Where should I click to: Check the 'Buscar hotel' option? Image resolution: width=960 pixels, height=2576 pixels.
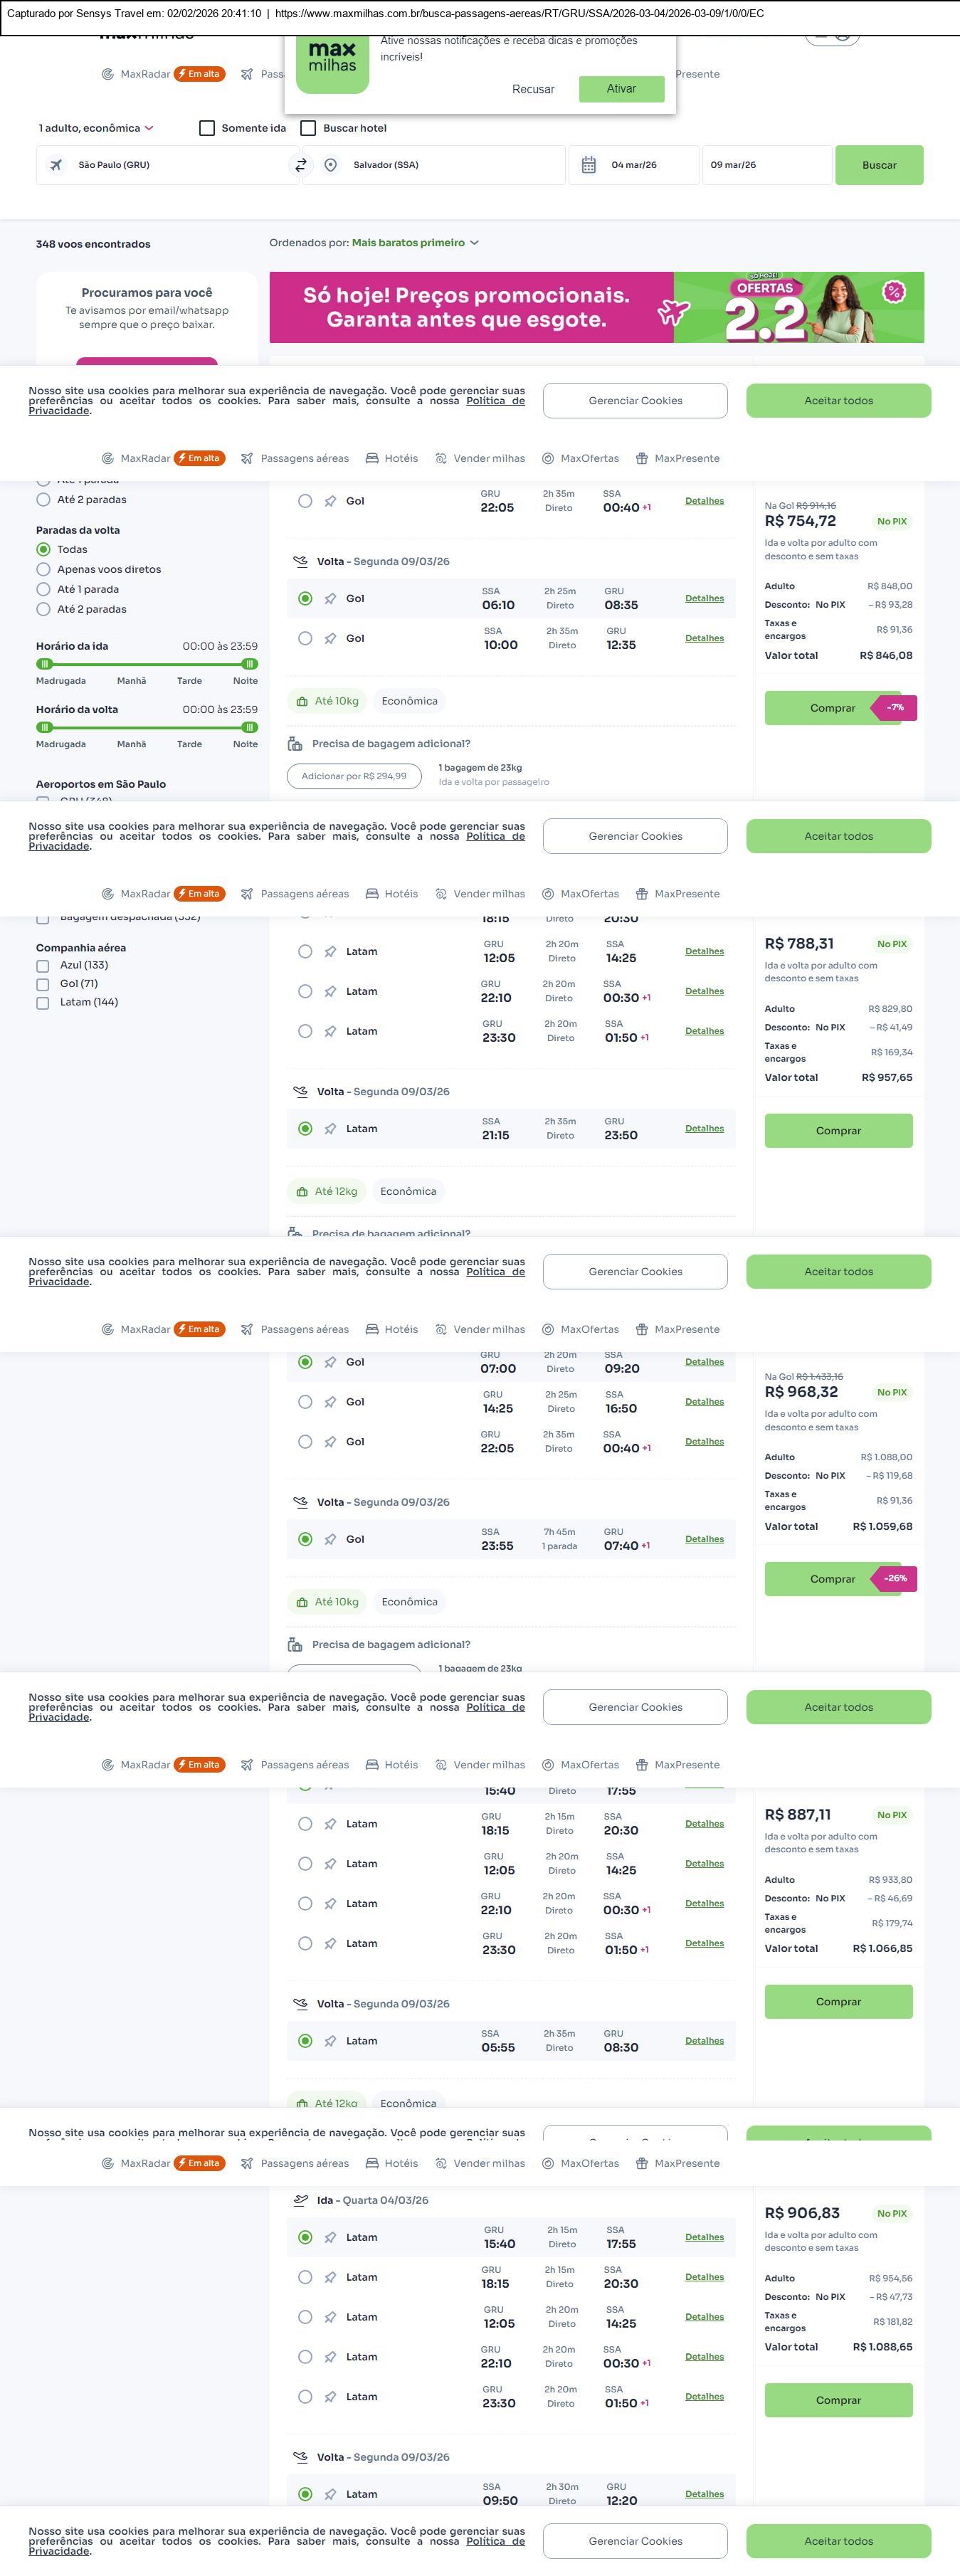309,128
